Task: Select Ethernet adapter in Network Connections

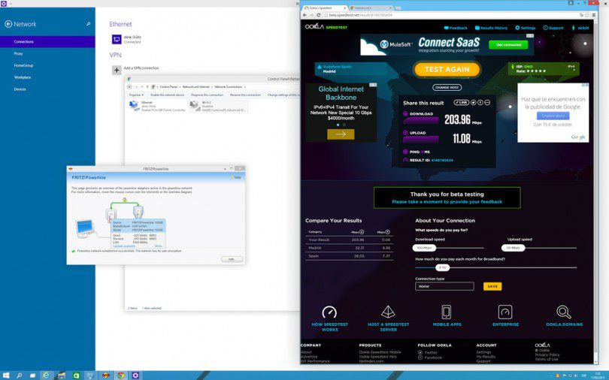Action: [x=157, y=106]
